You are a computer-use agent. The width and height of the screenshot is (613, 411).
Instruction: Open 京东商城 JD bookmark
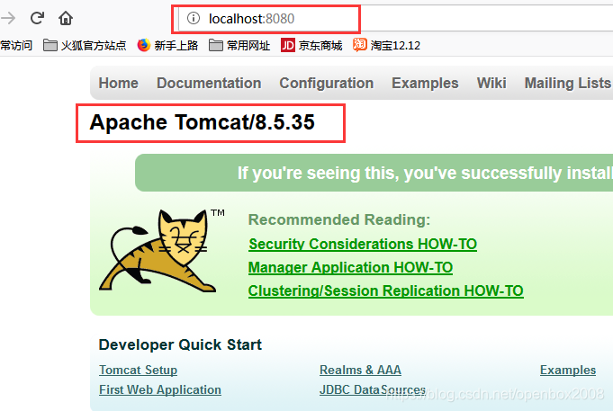click(x=311, y=45)
